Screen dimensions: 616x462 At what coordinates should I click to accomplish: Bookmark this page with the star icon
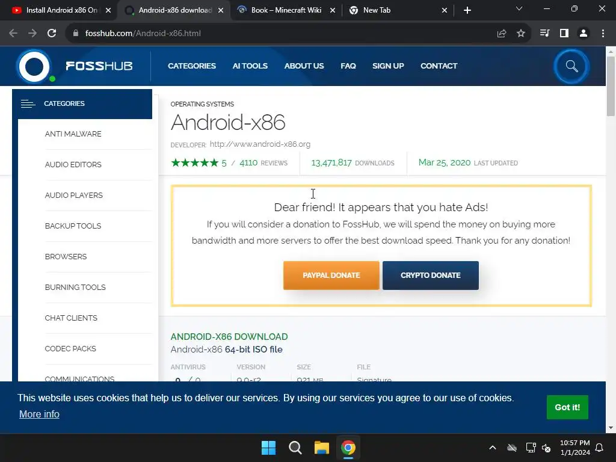(521, 34)
